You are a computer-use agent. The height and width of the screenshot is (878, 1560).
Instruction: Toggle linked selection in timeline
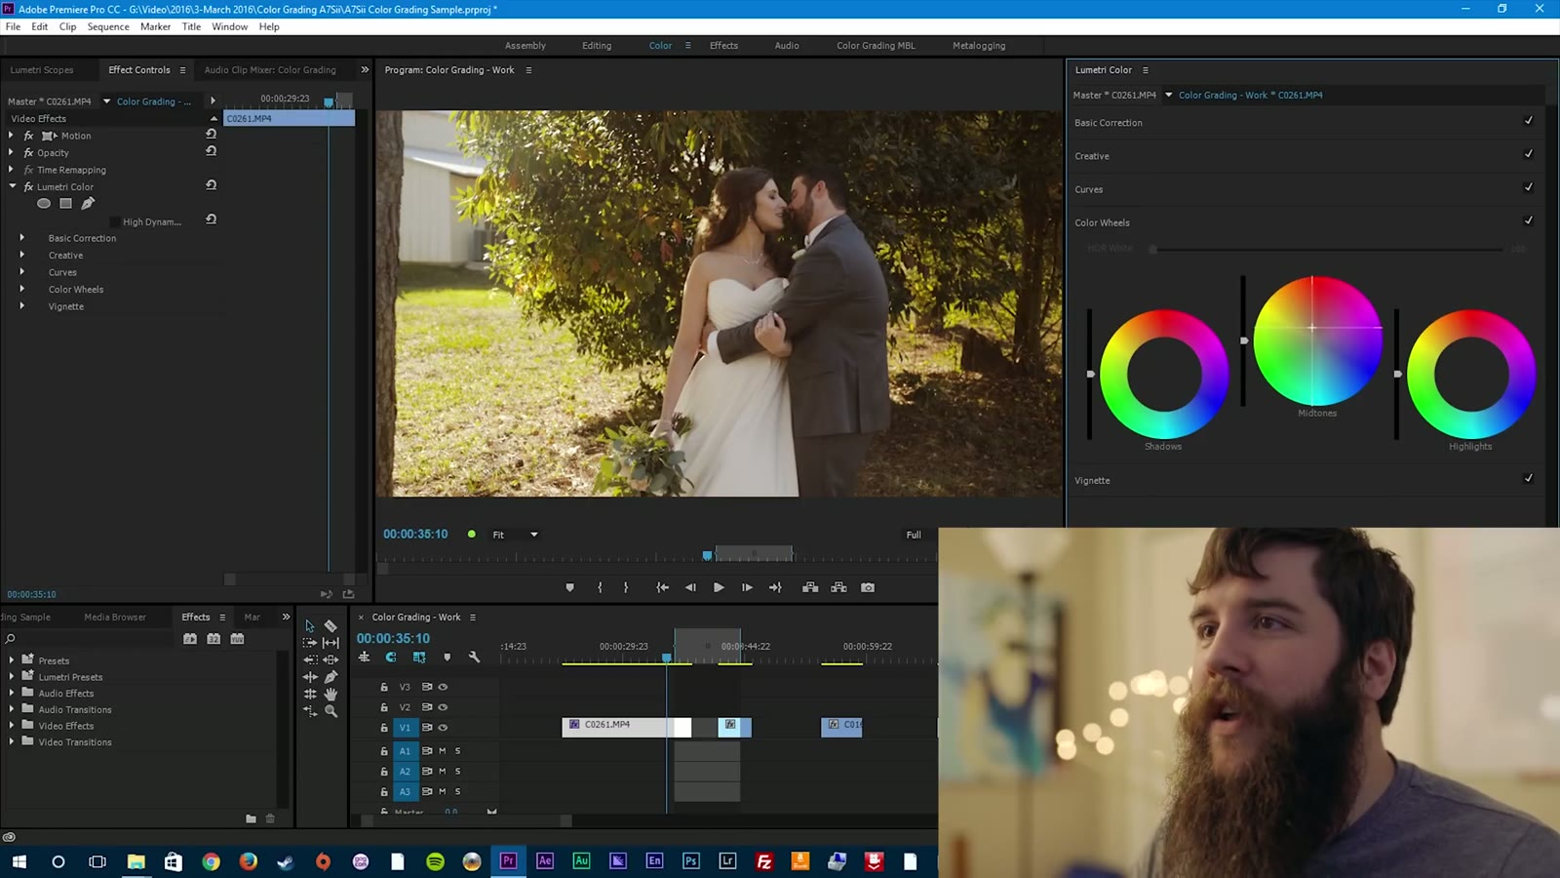[x=419, y=658]
